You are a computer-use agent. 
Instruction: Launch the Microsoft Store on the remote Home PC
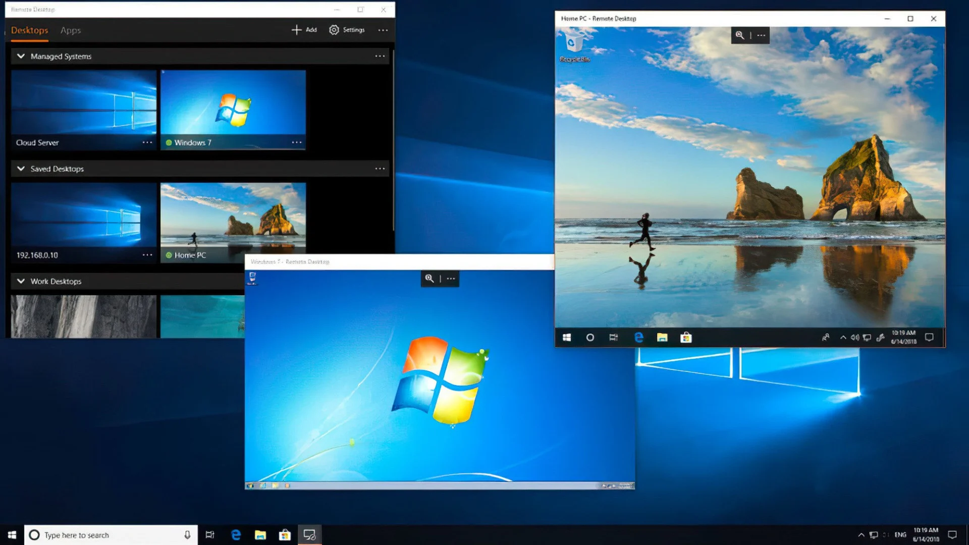click(x=687, y=338)
